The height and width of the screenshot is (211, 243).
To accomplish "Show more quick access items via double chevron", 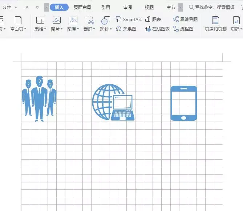I will [27, 7].
